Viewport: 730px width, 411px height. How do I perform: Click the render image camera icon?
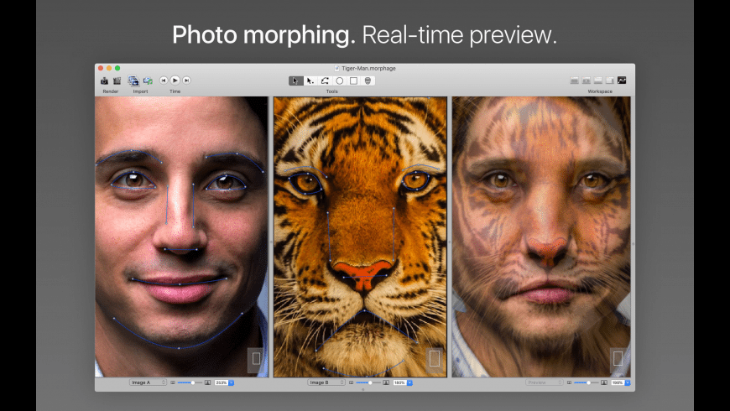(105, 81)
